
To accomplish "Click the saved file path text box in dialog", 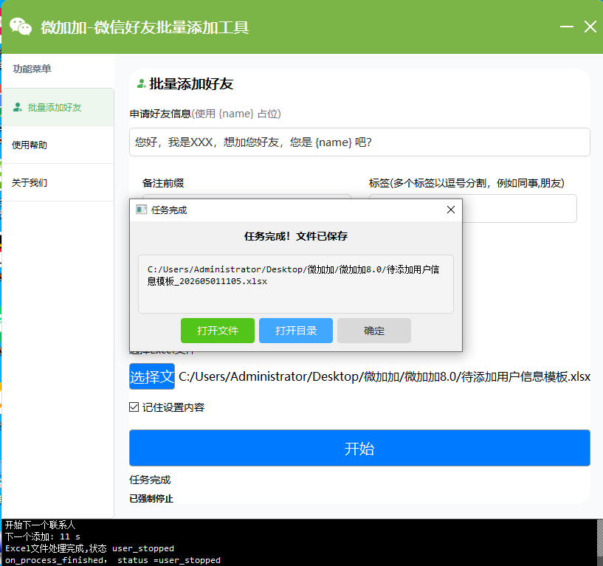I will point(296,284).
